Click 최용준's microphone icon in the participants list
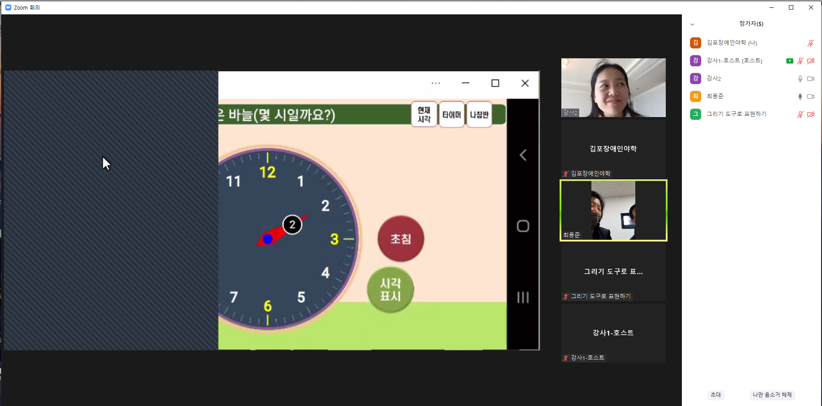This screenshot has height=406, width=822. (x=800, y=97)
